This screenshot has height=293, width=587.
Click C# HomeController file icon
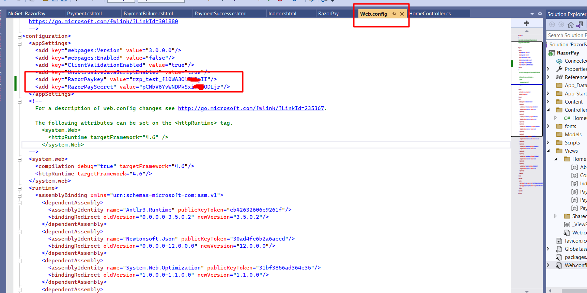tap(567, 118)
